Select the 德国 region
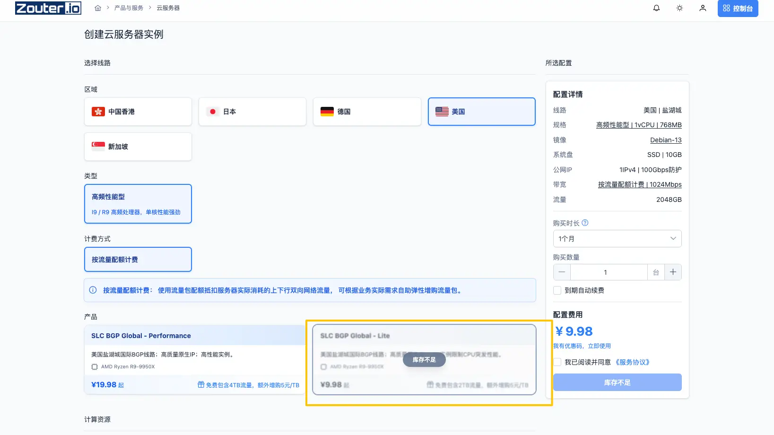Viewport: 774px width, 435px height. point(367,112)
